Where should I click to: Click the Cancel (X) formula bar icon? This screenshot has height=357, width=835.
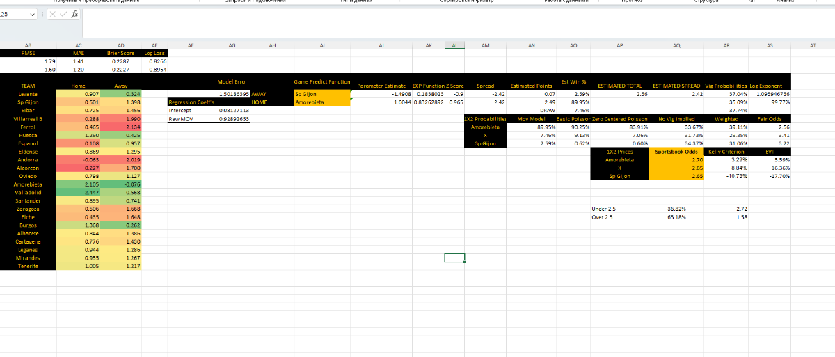[54, 15]
